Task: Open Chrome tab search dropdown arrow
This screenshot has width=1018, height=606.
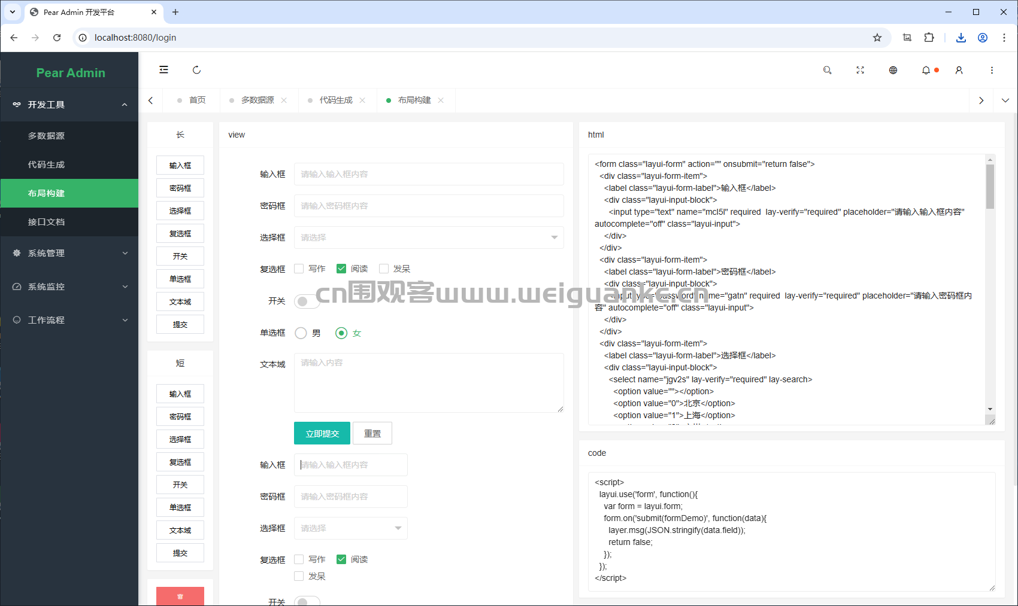Action: pyautogui.click(x=12, y=12)
